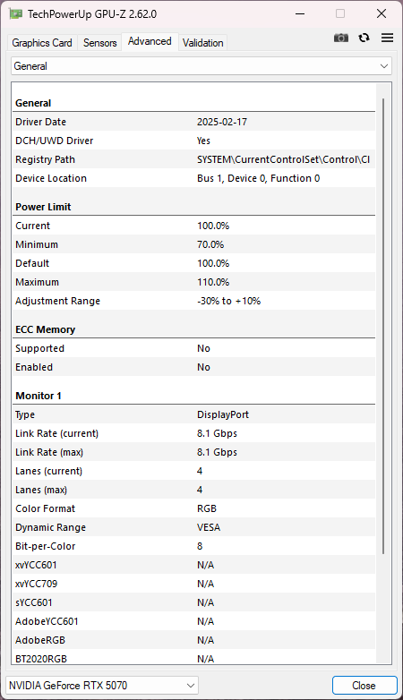Screen dimensions: 403x700
Task: Click the camera screenshot icon
Action: [x=341, y=38]
